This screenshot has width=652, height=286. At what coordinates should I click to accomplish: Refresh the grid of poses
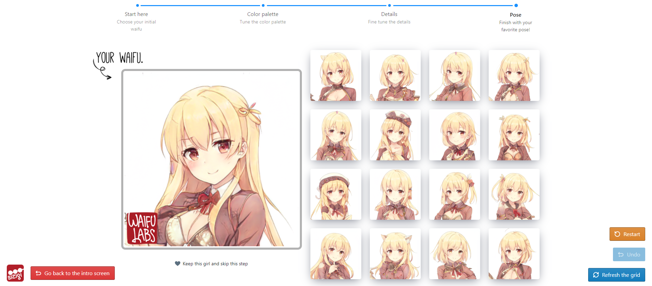pos(617,275)
